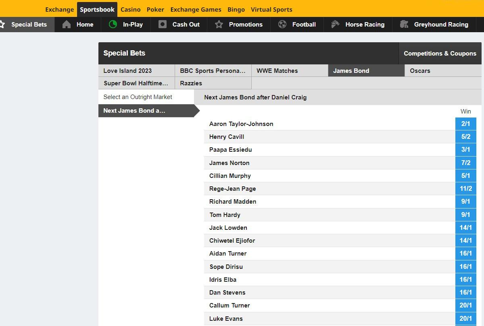The width and height of the screenshot is (484, 326).
Task: Click the Win column header
Action: (x=466, y=111)
